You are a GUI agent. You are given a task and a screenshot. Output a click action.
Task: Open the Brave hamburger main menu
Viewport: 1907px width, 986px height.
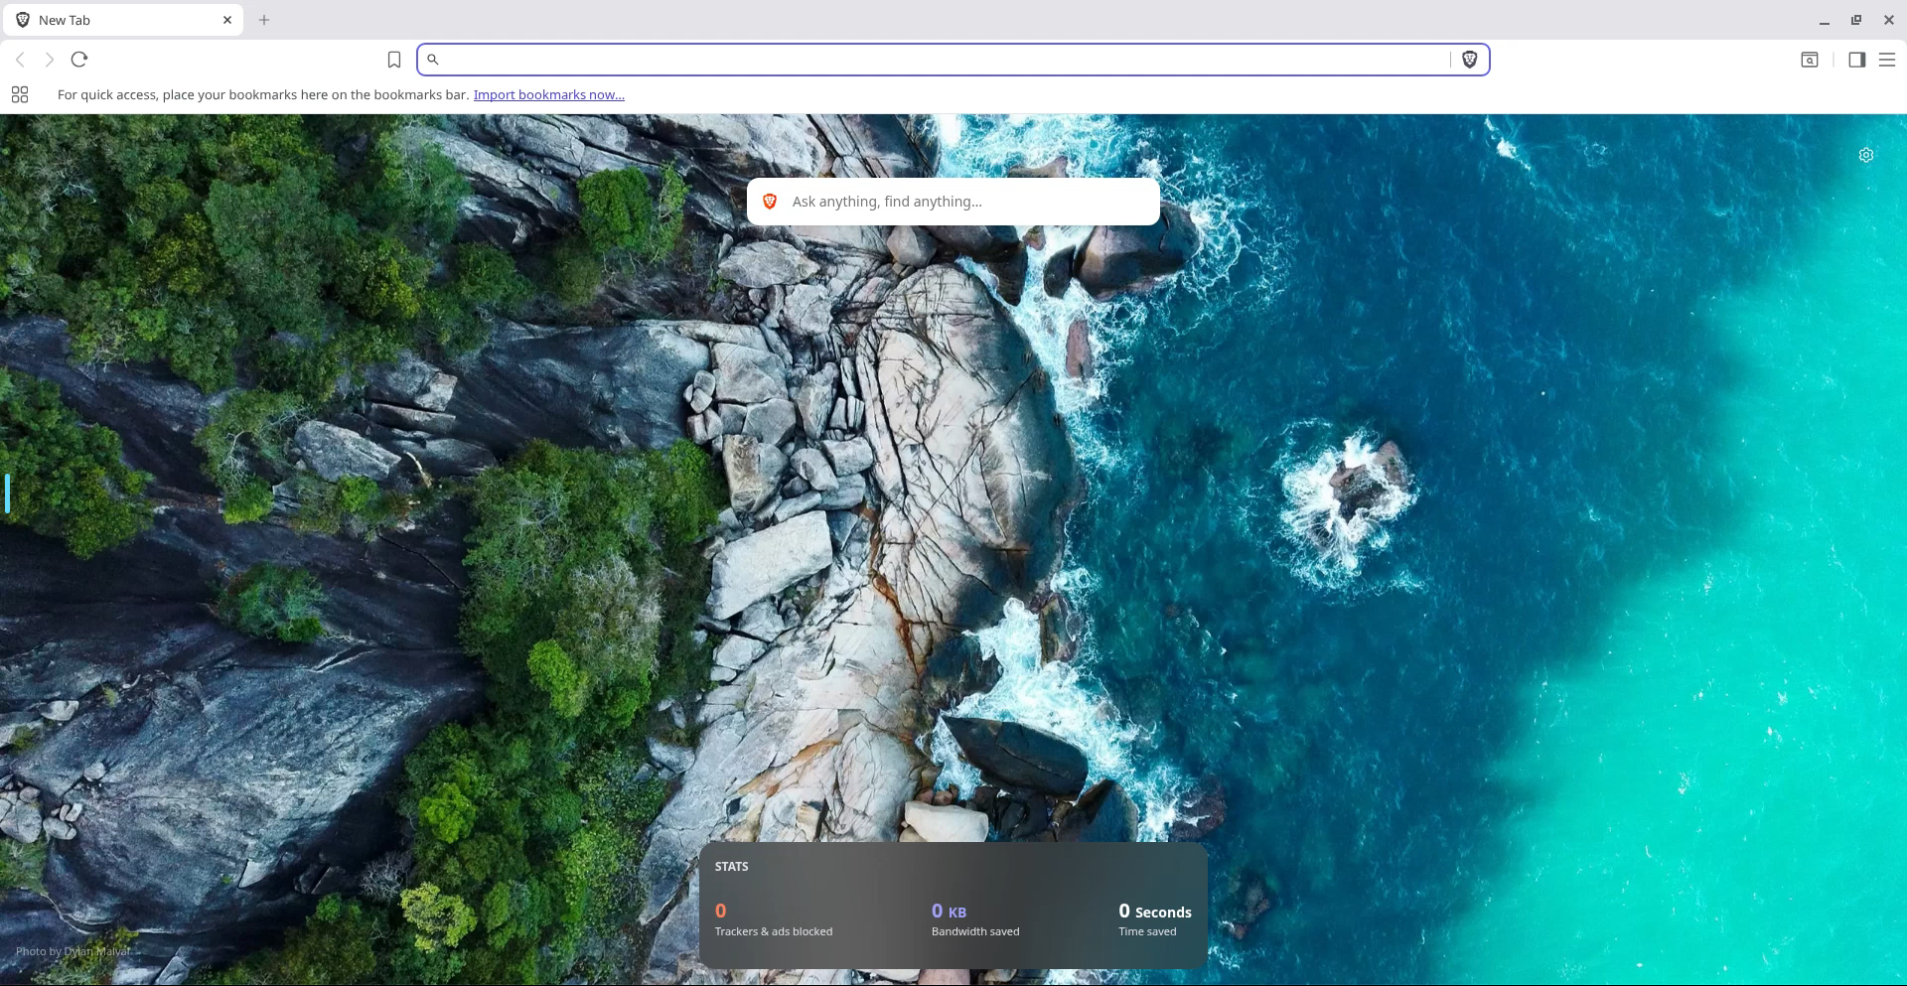(x=1886, y=60)
